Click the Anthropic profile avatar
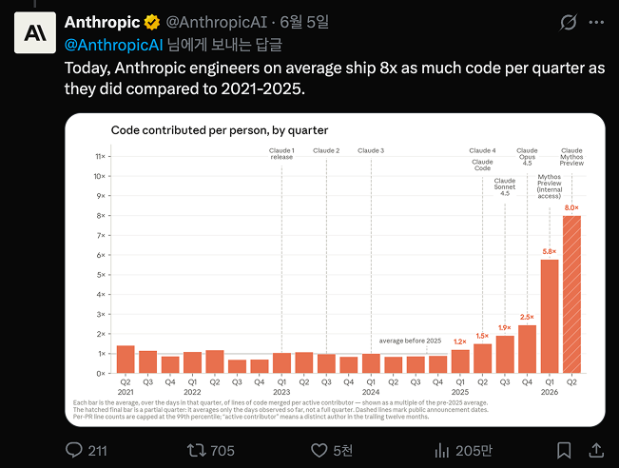This screenshot has width=619, height=468. coord(35,32)
